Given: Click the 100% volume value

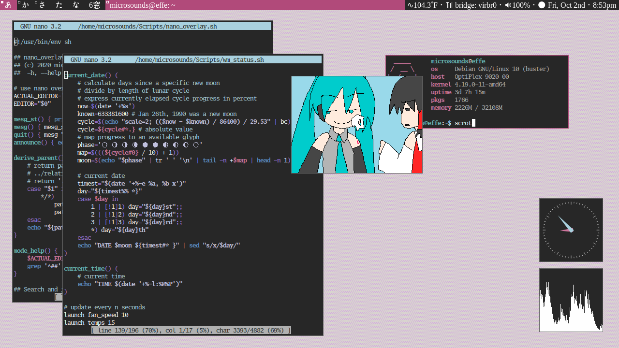Looking at the screenshot, I should coord(521,5).
